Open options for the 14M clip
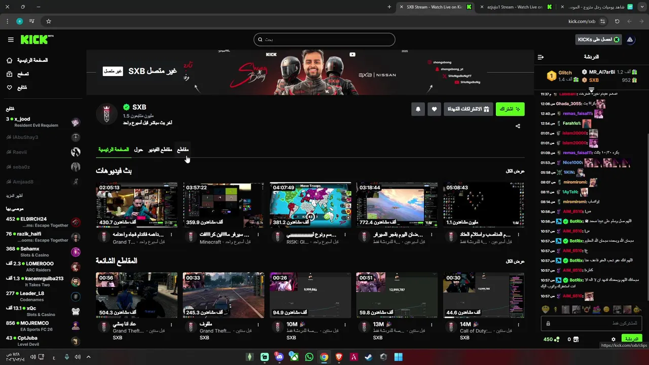 pos(518,324)
